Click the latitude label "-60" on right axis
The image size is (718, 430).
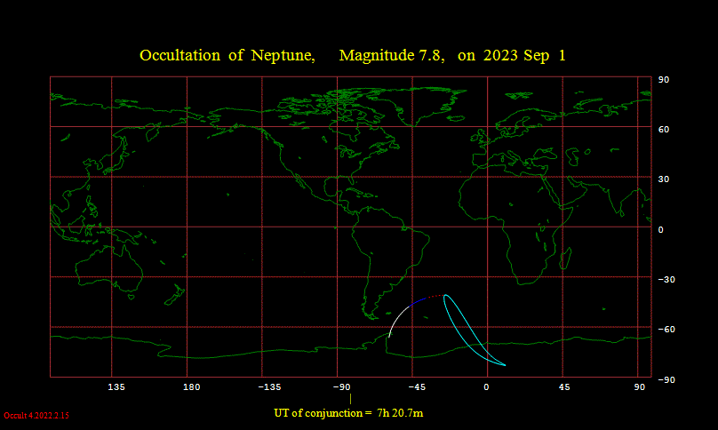(666, 330)
